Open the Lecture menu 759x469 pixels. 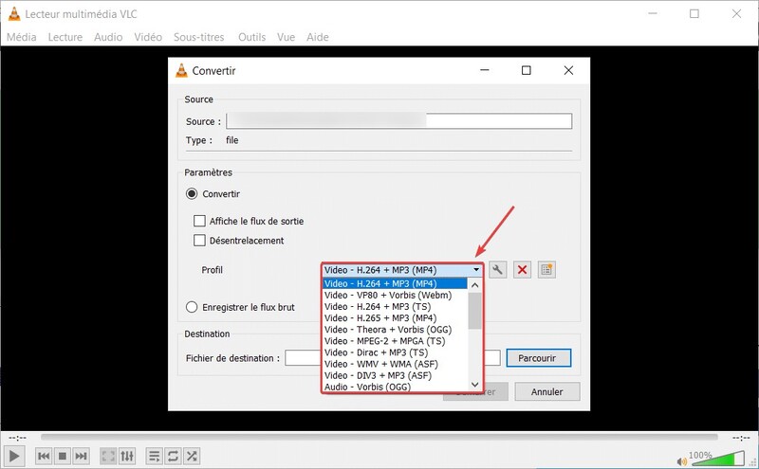click(65, 37)
